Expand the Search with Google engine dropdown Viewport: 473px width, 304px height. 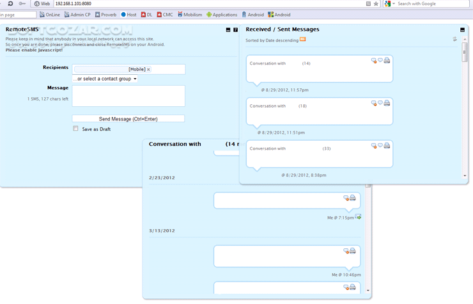pyautogui.click(x=390, y=4)
